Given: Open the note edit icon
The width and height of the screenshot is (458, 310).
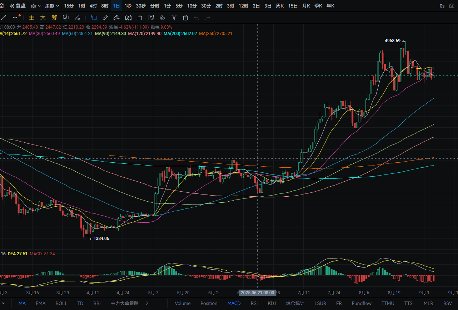Looking at the screenshot, I should tap(151, 18).
